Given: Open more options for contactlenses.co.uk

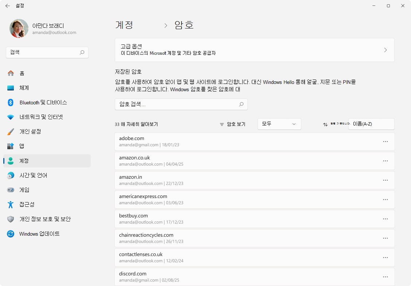Looking at the screenshot, I should (x=385, y=258).
